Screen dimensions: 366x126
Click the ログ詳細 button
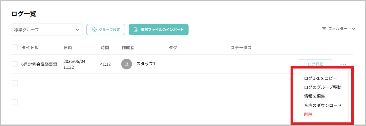(x=315, y=64)
